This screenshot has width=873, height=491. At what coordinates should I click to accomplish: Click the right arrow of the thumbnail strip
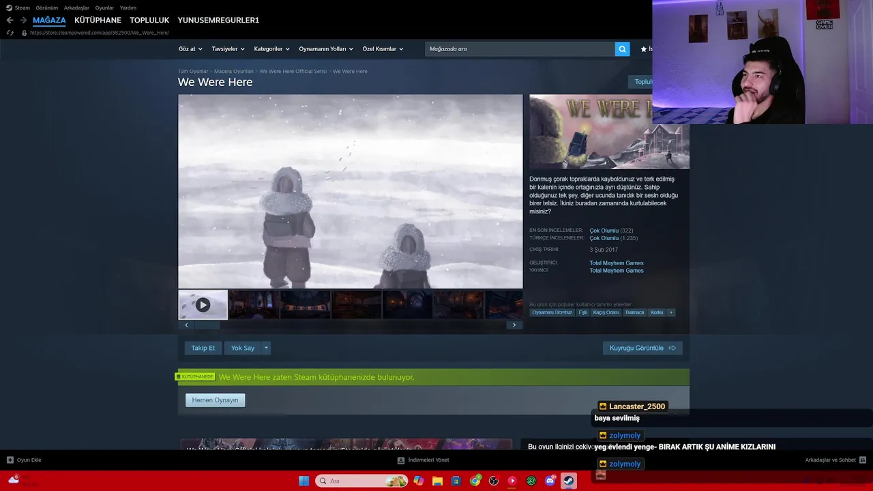point(514,325)
